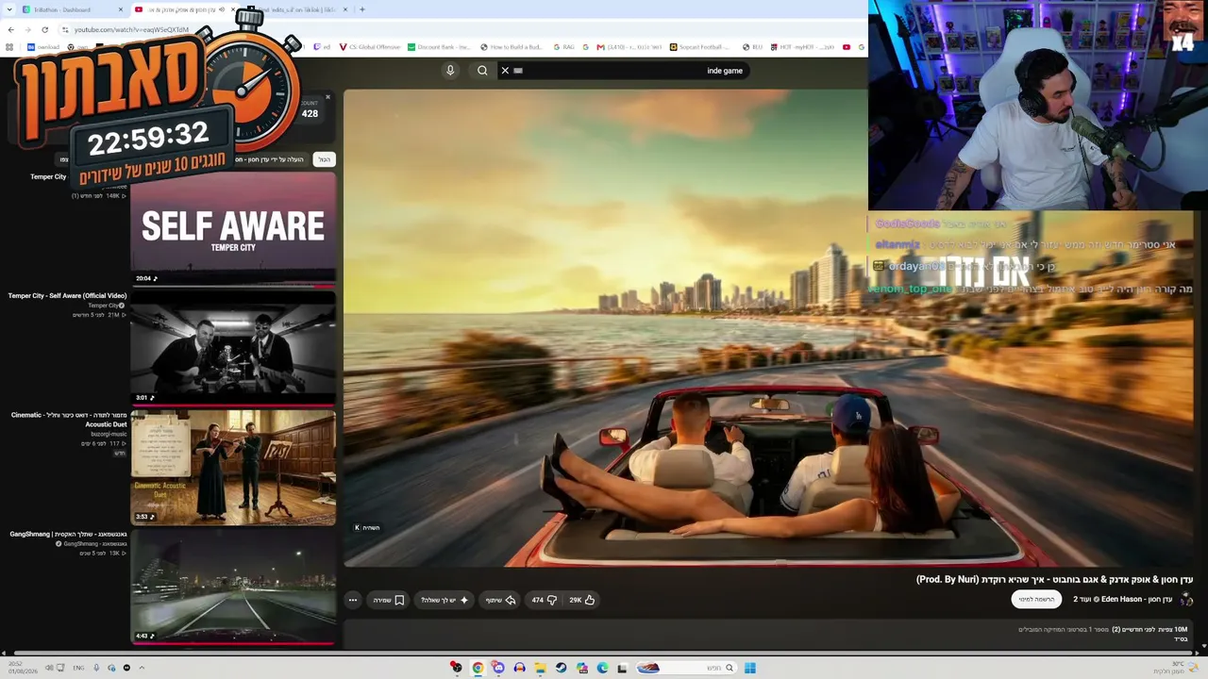Open the apps grid icon in bookmarks bar
This screenshot has height=679, width=1208.
(x=9, y=47)
